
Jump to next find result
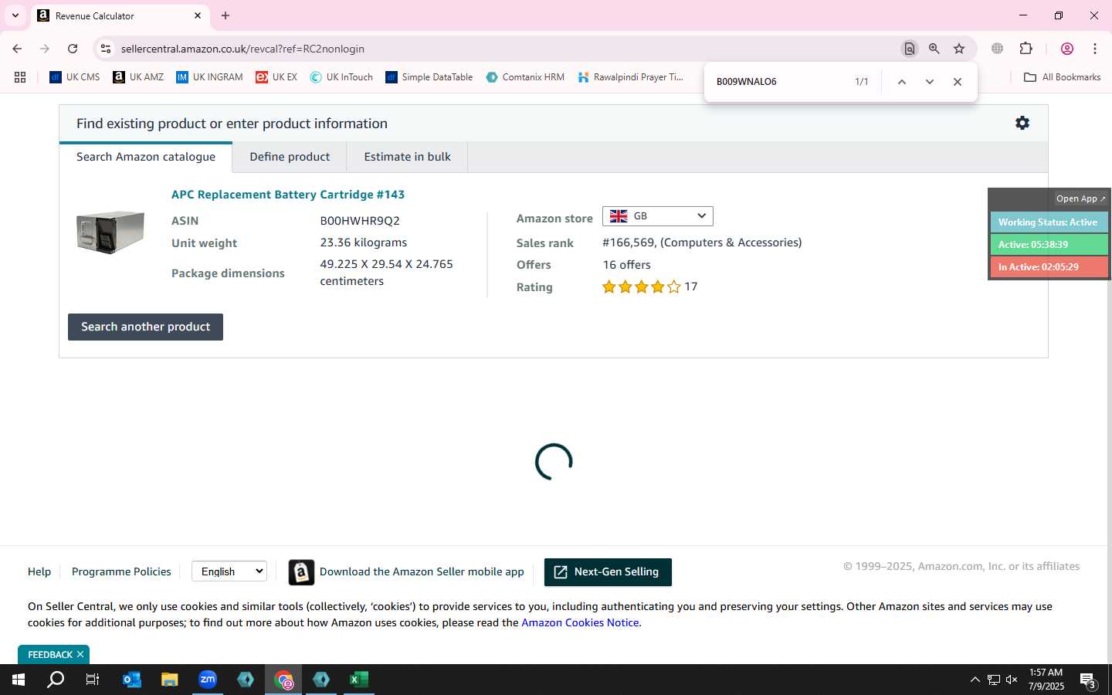930,82
